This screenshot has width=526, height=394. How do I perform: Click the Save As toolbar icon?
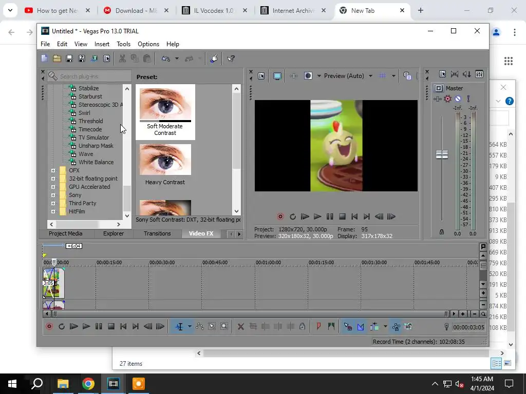82,58
